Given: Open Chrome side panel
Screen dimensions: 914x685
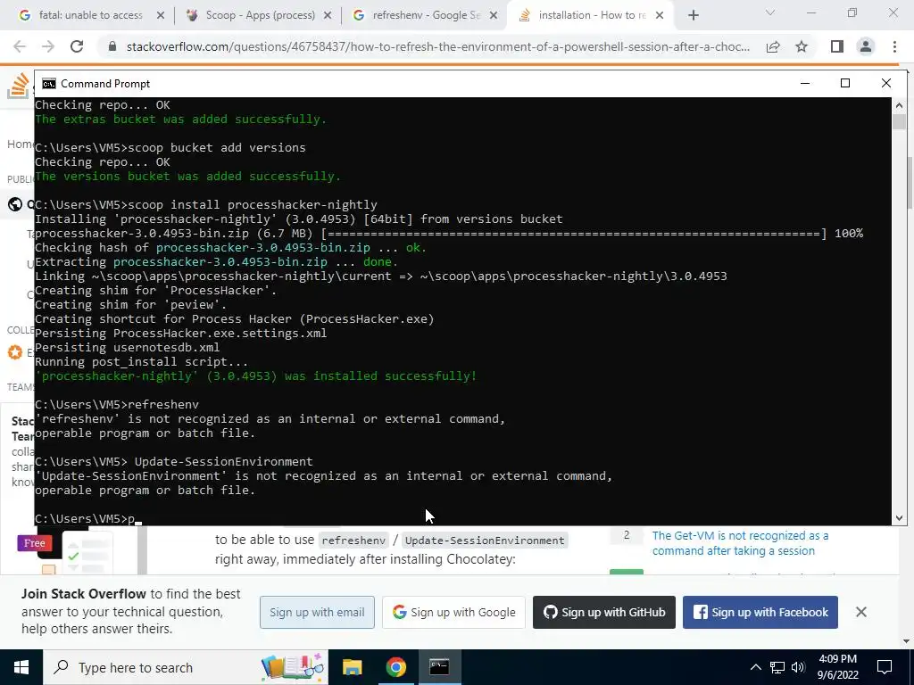Looking at the screenshot, I should [837, 46].
